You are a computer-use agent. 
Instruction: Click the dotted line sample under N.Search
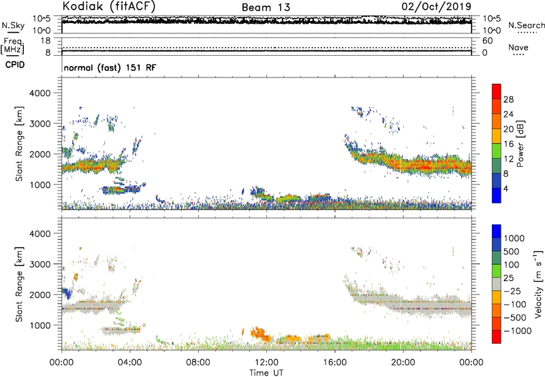(527, 33)
